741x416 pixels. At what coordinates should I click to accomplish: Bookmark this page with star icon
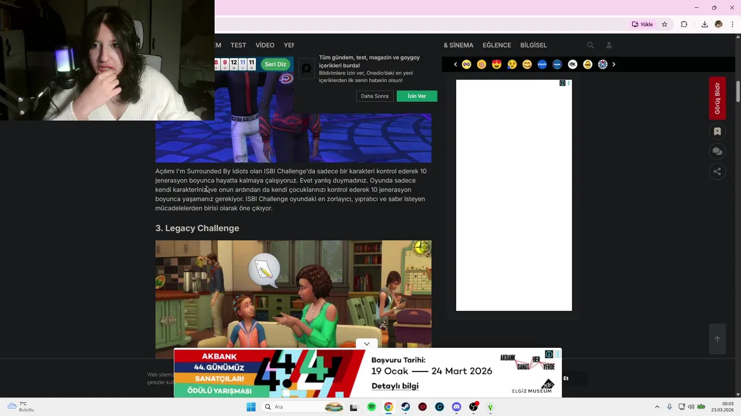tap(665, 24)
